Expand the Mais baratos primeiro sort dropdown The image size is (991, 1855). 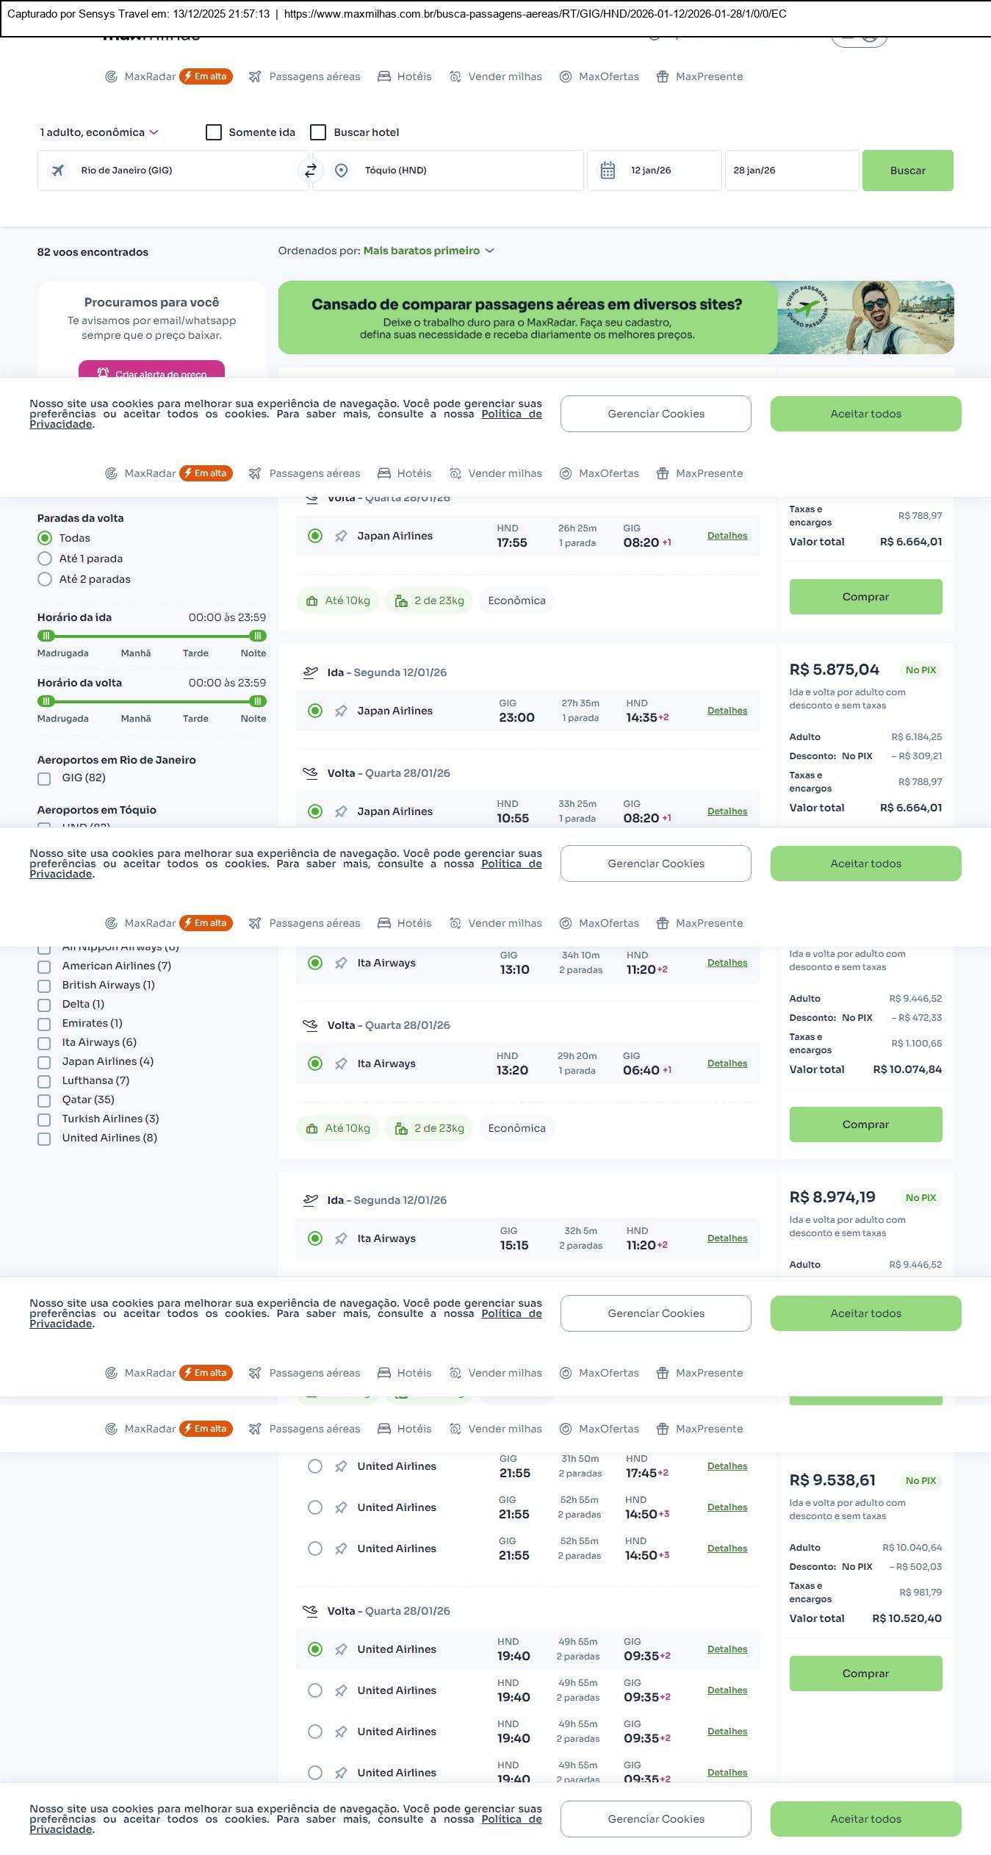(x=428, y=251)
